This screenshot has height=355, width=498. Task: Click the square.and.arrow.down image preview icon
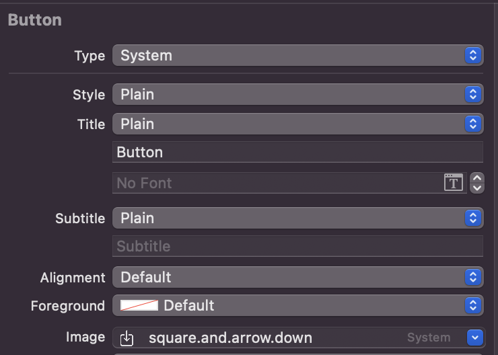click(x=127, y=338)
